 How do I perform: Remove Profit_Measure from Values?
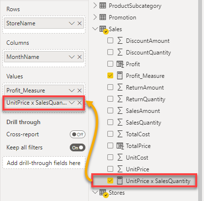point(80,91)
